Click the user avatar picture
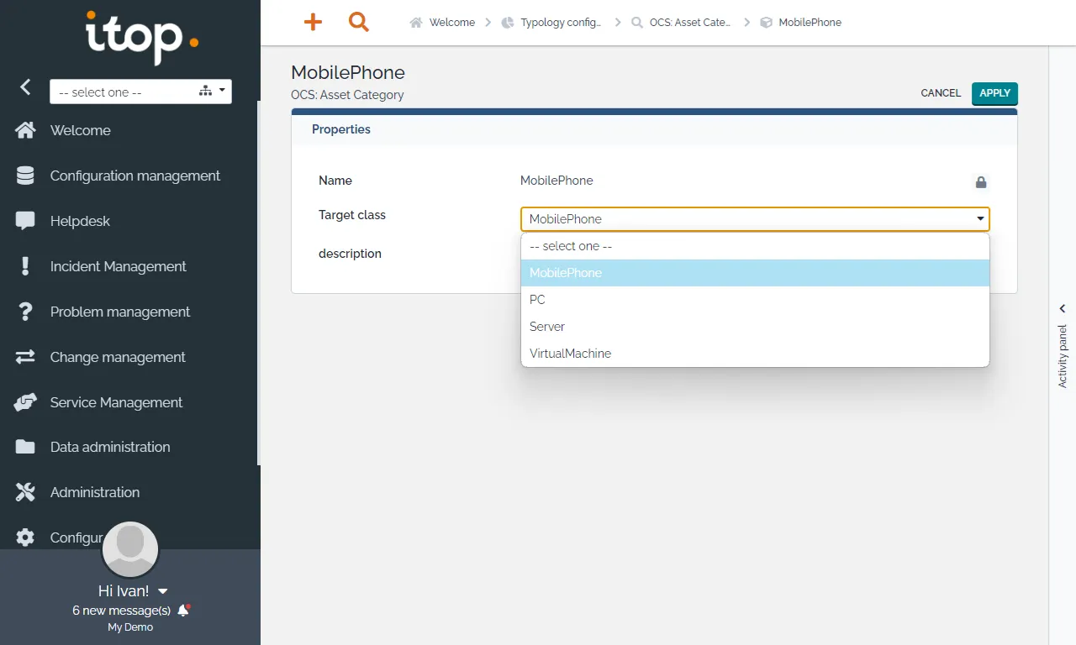 point(130,550)
